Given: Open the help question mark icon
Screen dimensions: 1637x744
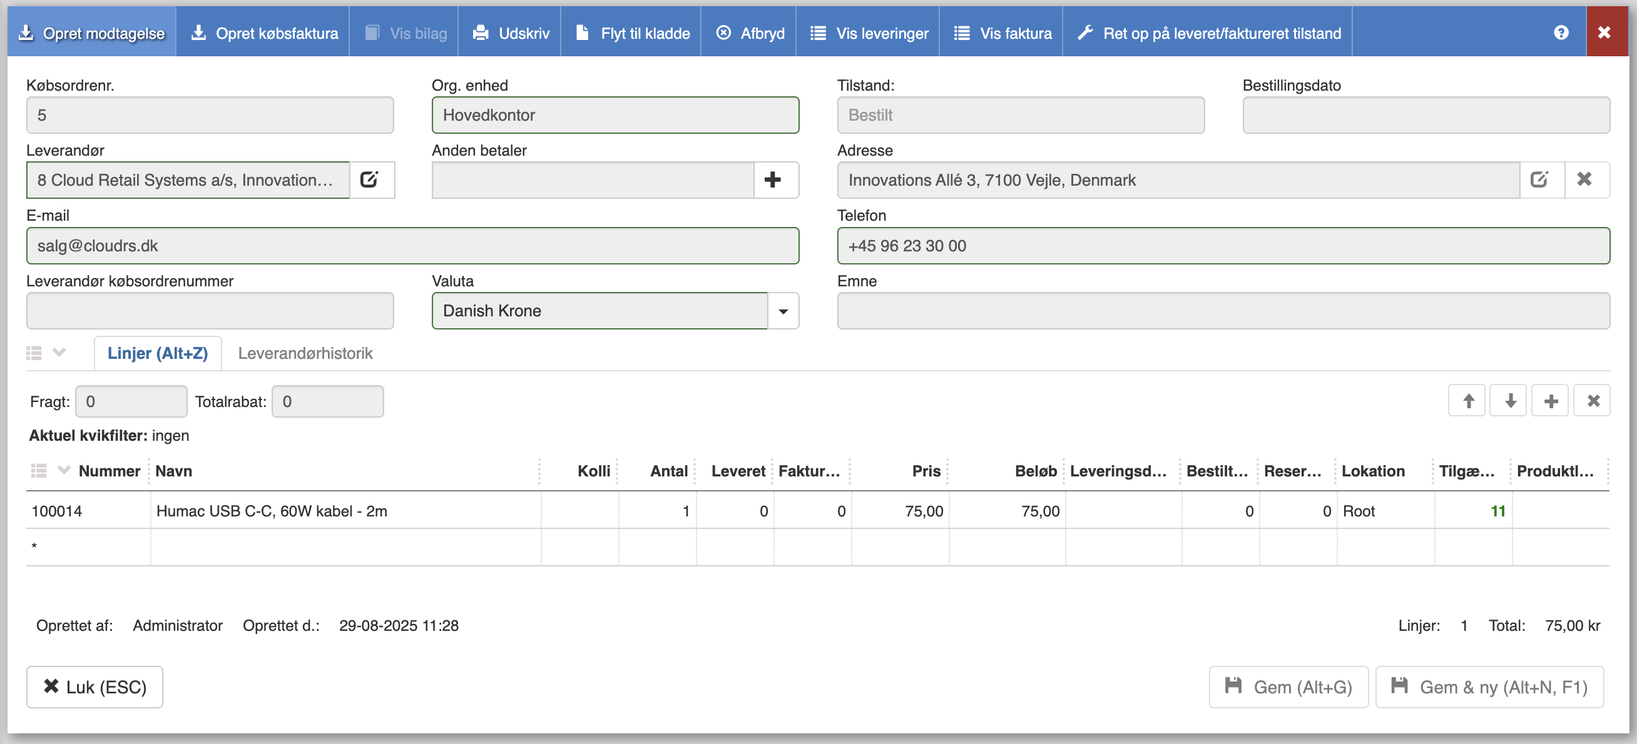Looking at the screenshot, I should (x=1561, y=33).
